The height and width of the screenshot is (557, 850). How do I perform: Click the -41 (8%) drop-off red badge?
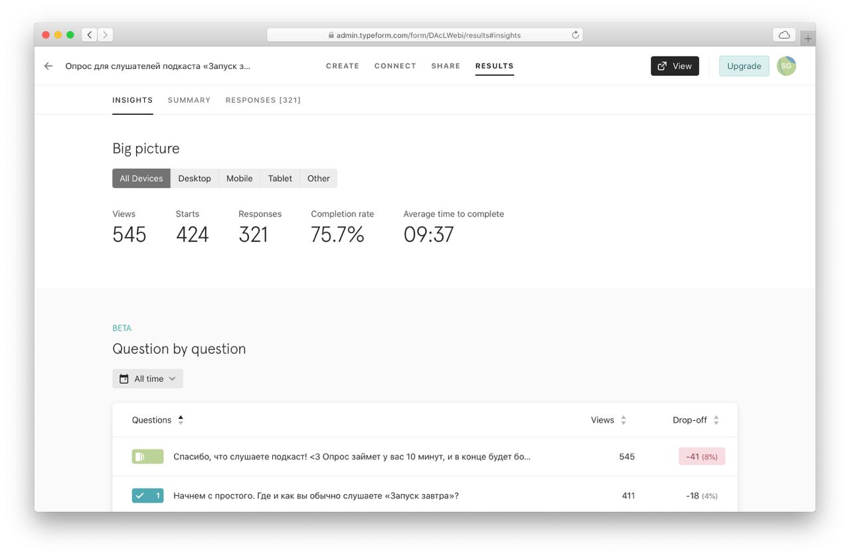click(702, 457)
